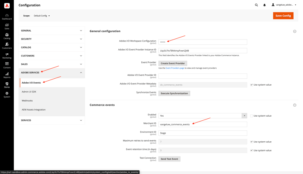Expand the CUSTOMERS config section
Viewport: 303px width, 174px height.
(52, 56)
